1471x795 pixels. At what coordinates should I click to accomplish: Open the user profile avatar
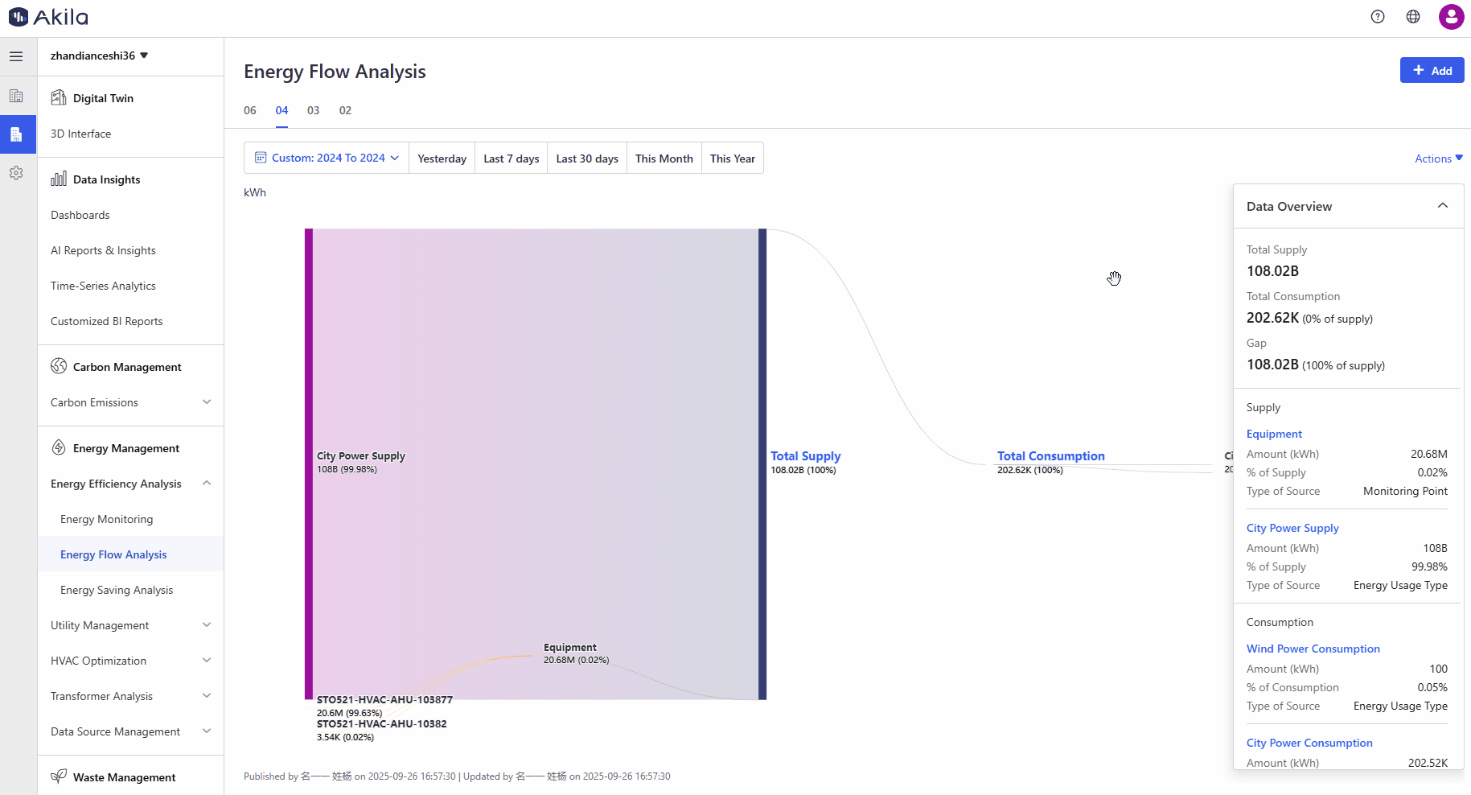(1451, 17)
